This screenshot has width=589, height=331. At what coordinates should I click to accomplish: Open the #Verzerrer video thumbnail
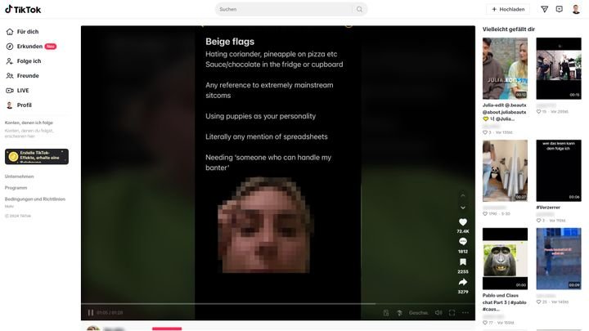coord(559,171)
